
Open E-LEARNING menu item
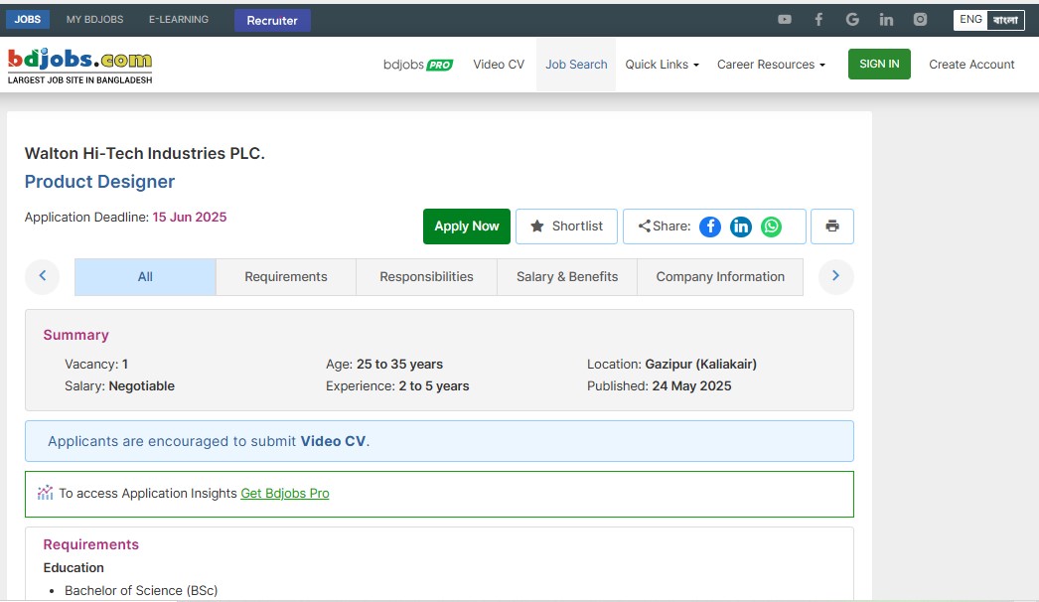click(x=179, y=19)
